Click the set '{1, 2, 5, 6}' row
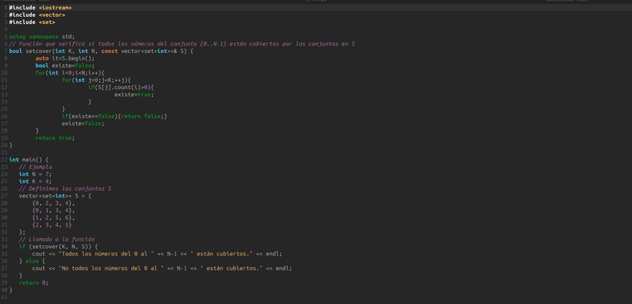 click(54, 218)
